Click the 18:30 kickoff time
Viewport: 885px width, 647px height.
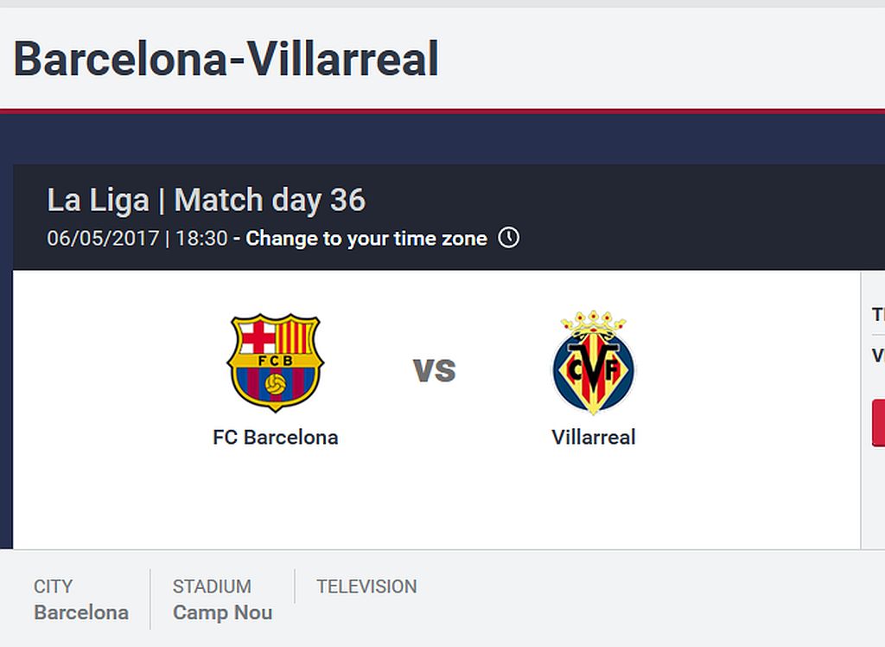[x=201, y=239]
